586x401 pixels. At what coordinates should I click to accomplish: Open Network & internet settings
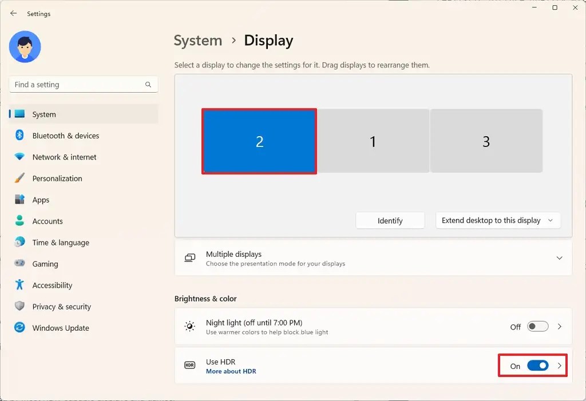[x=65, y=157]
